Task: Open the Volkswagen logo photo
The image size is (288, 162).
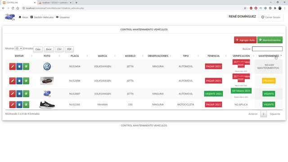Action: 47,67
